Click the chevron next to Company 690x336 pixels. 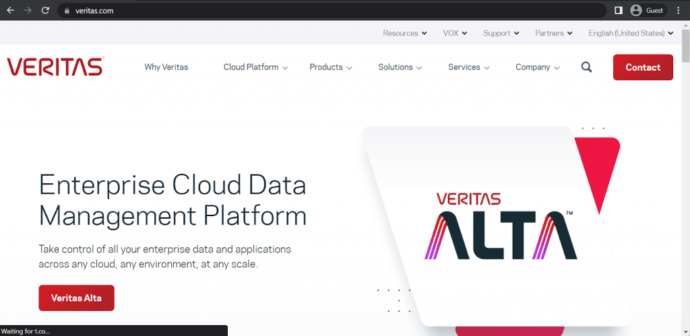point(557,68)
